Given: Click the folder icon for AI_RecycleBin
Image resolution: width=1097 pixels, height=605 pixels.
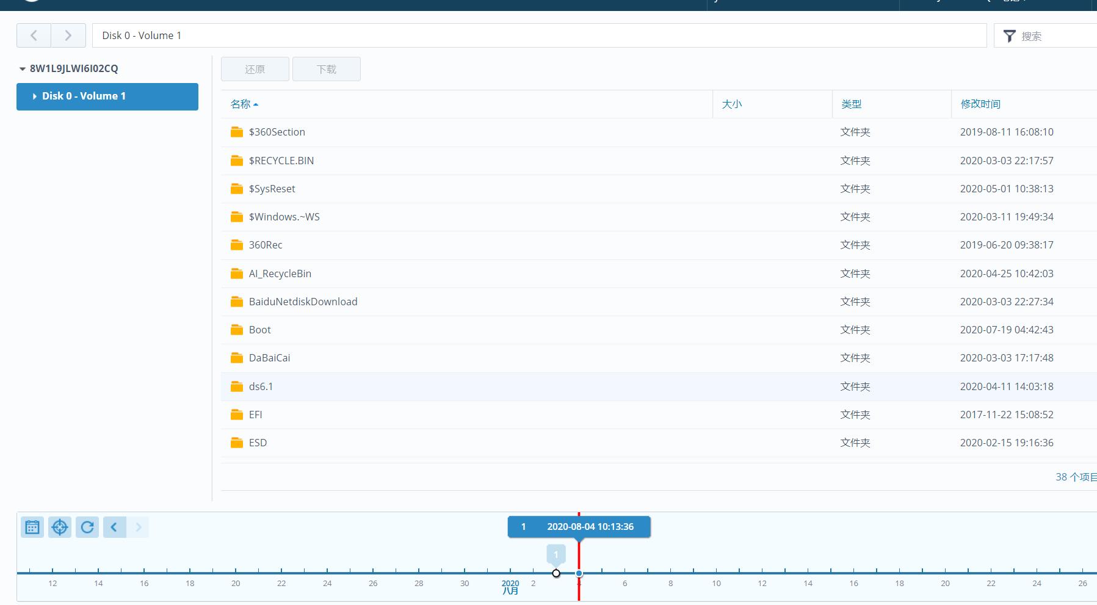Looking at the screenshot, I should pos(237,274).
